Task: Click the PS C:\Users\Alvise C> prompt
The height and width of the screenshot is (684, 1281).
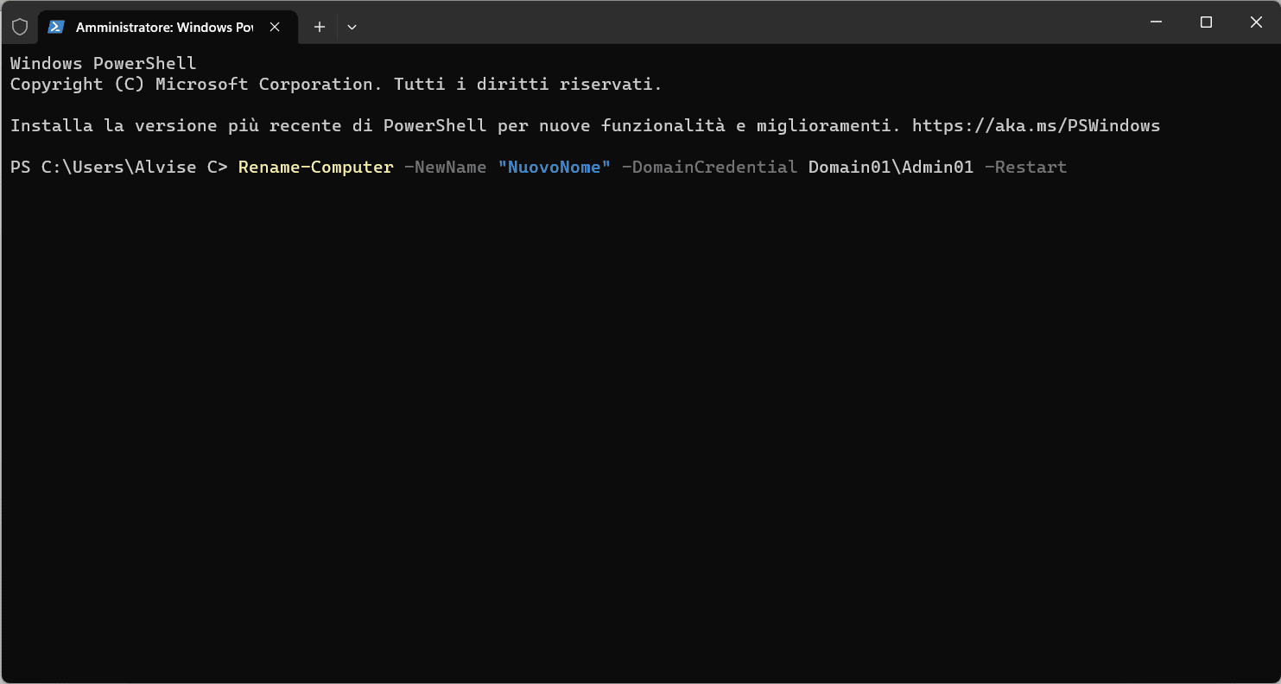Action: pos(118,168)
